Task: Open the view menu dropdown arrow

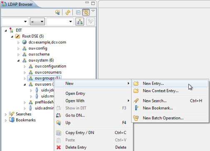Action: coord(93,11)
